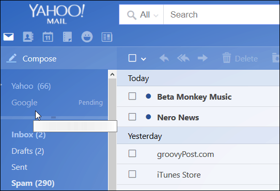Open the Drafts (2) folder
The width and height of the screenshot is (280, 191).
click(28, 151)
